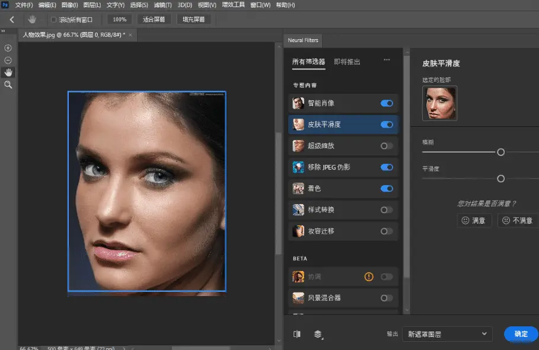Expand the toolbar double-arrow chevrons
Image resolution: width=539 pixels, height=350 pixels.
click(x=3, y=31)
